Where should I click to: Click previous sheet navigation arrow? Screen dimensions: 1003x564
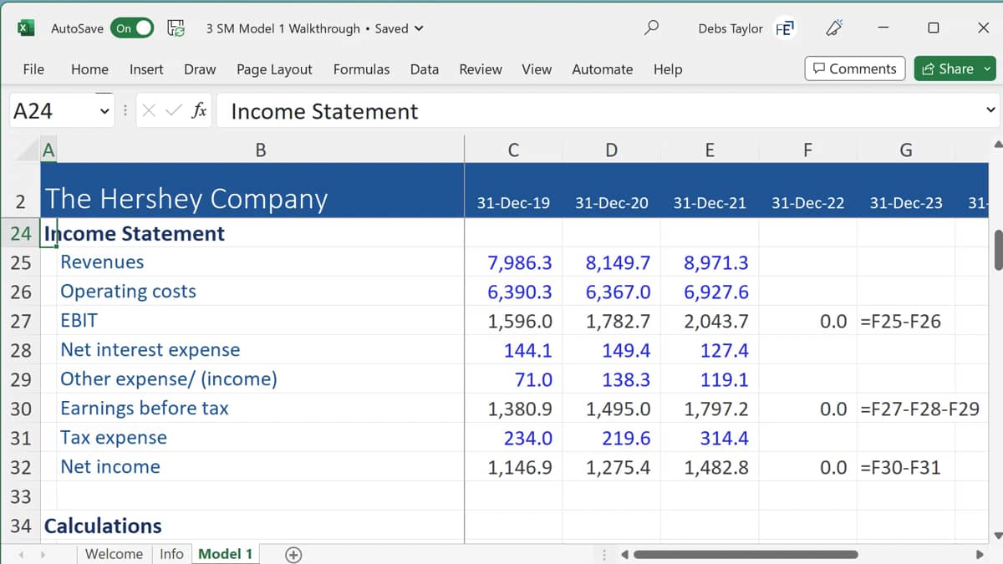[21, 555]
